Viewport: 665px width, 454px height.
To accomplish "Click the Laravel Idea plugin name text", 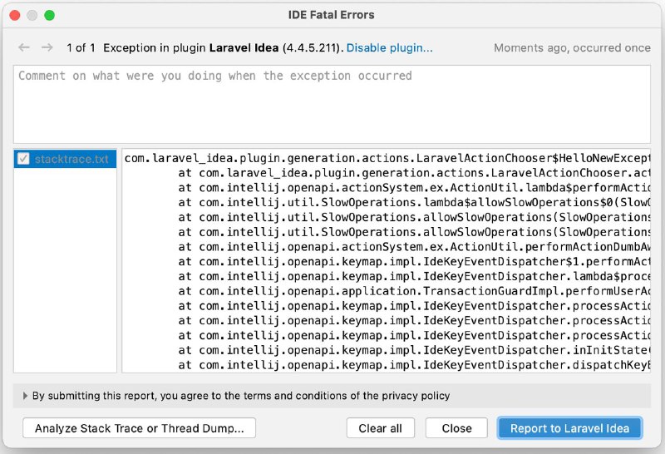I will tap(244, 48).
